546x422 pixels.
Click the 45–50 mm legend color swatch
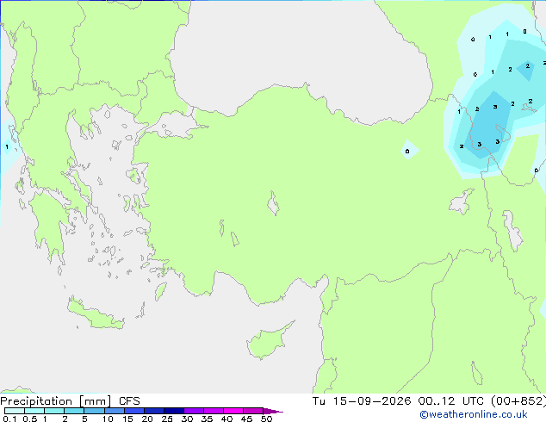click(253, 411)
